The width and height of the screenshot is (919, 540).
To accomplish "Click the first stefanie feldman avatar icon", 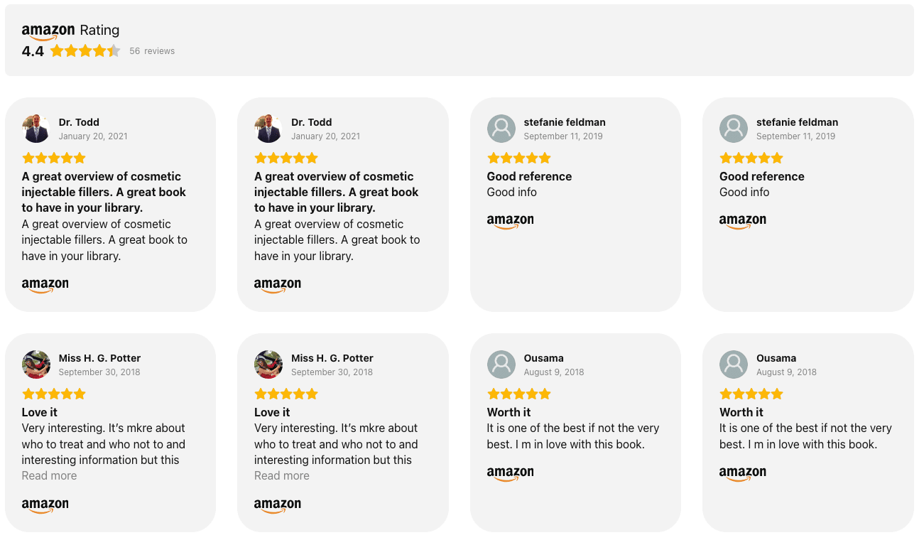I will point(501,129).
